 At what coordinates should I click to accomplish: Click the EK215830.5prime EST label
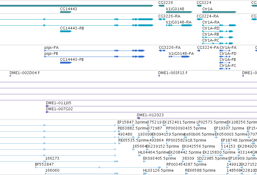point(219,152)
